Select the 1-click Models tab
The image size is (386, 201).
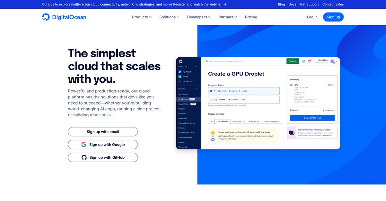point(222,121)
